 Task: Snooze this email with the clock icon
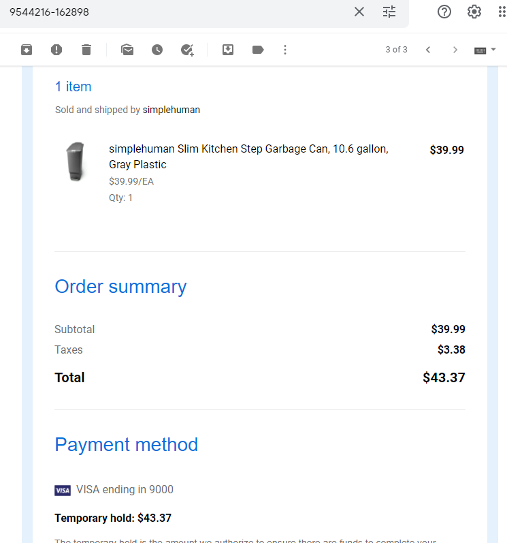pyautogui.click(x=157, y=50)
